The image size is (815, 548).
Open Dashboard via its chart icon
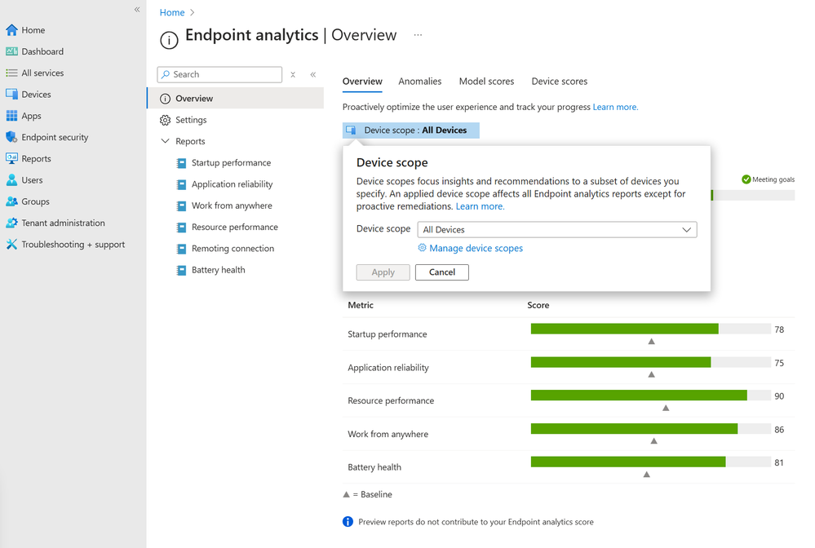coord(11,51)
